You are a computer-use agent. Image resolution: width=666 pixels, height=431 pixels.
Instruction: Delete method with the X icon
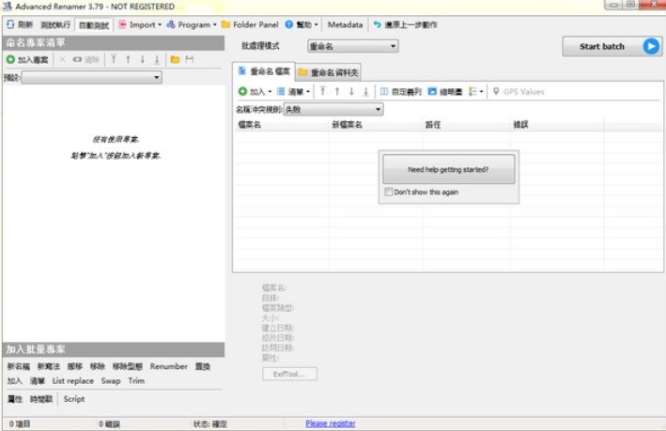tap(62, 59)
